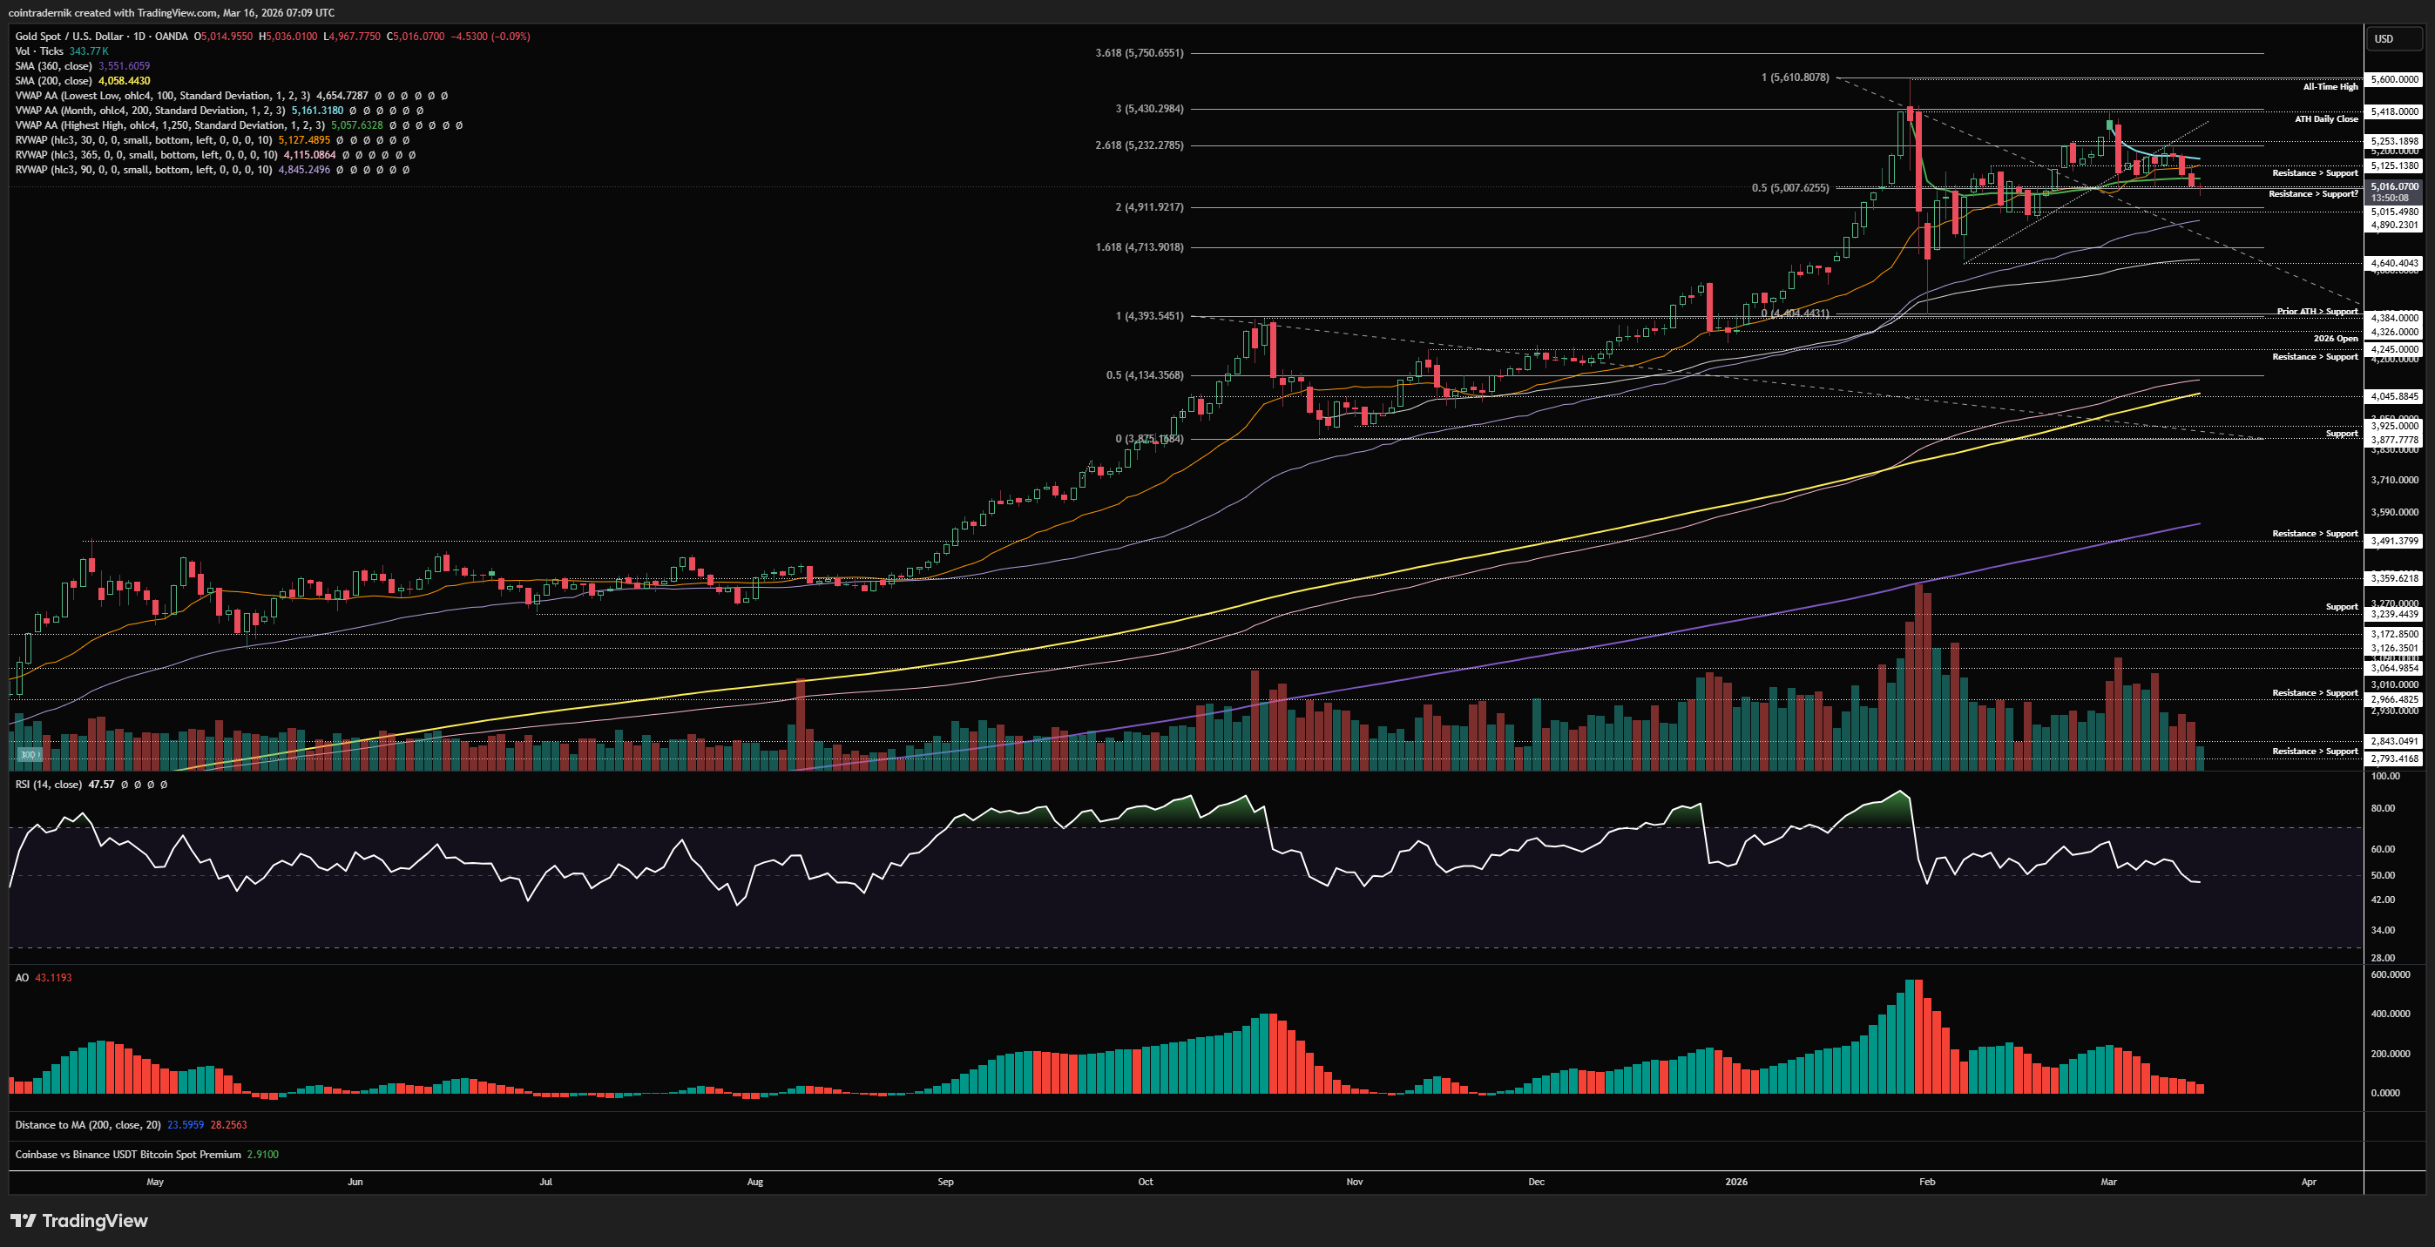Click the RSI (14, close) pane label
This screenshot has height=1247, width=2435.
point(47,785)
